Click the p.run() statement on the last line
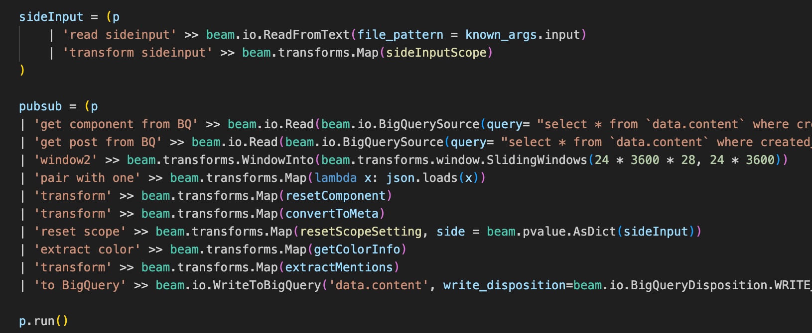Viewport: 812px width, 333px height. click(x=43, y=321)
